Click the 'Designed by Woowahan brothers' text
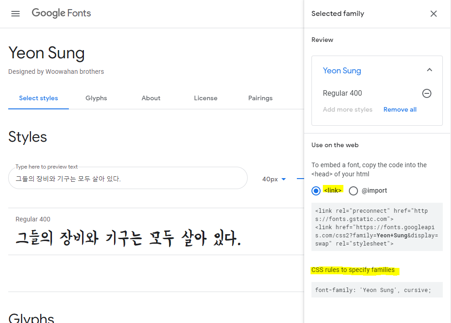The height and width of the screenshot is (323, 451). pos(56,72)
